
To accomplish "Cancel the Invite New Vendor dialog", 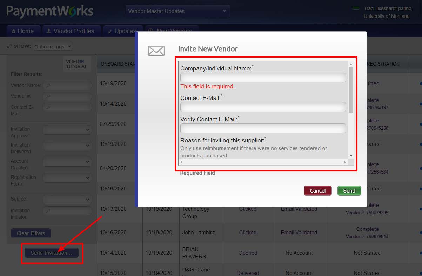I will point(317,191).
